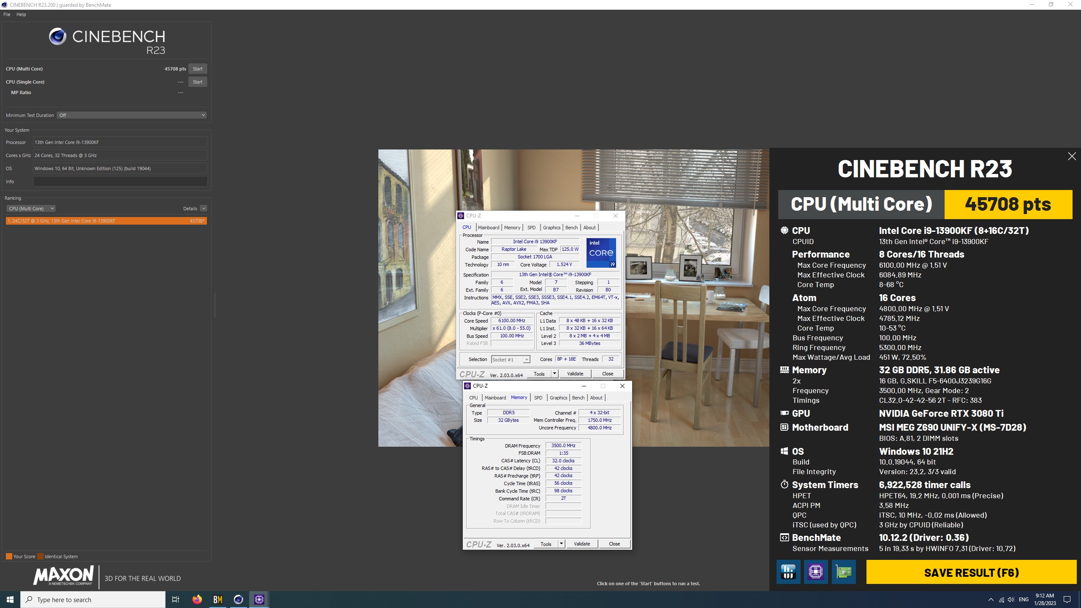Switch to Mainboard tab in top CPU-Z
1081x608 pixels.
click(489, 228)
